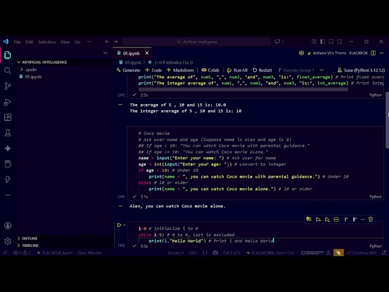Select the 01.ipynb editor tab

tap(131, 54)
